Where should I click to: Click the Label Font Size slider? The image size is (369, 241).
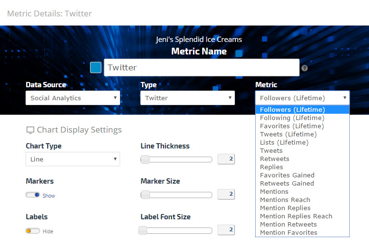tap(176, 230)
